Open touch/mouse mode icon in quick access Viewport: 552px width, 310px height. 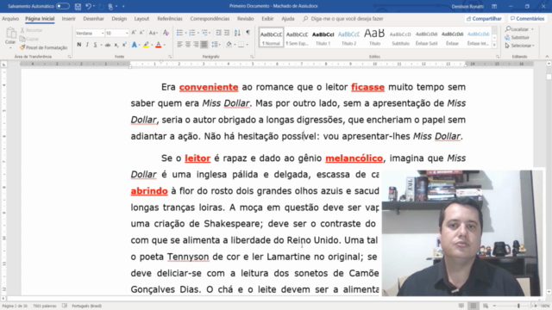[x=110, y=6]
